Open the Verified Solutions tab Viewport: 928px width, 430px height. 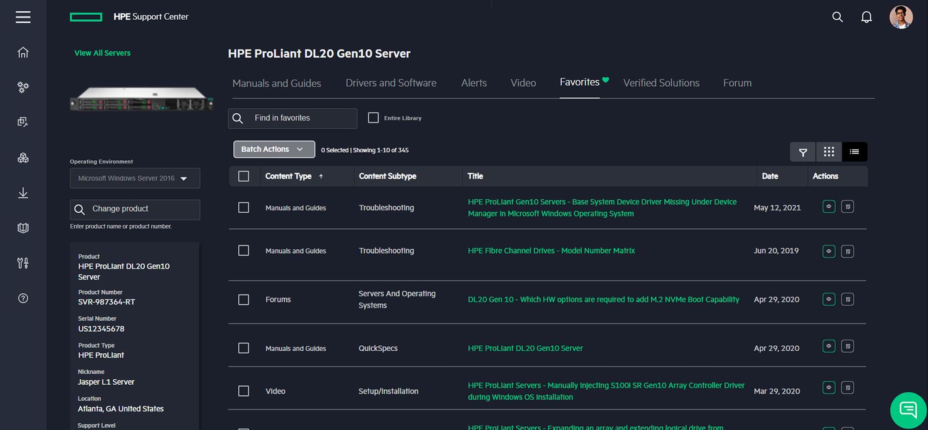[661, 83]
